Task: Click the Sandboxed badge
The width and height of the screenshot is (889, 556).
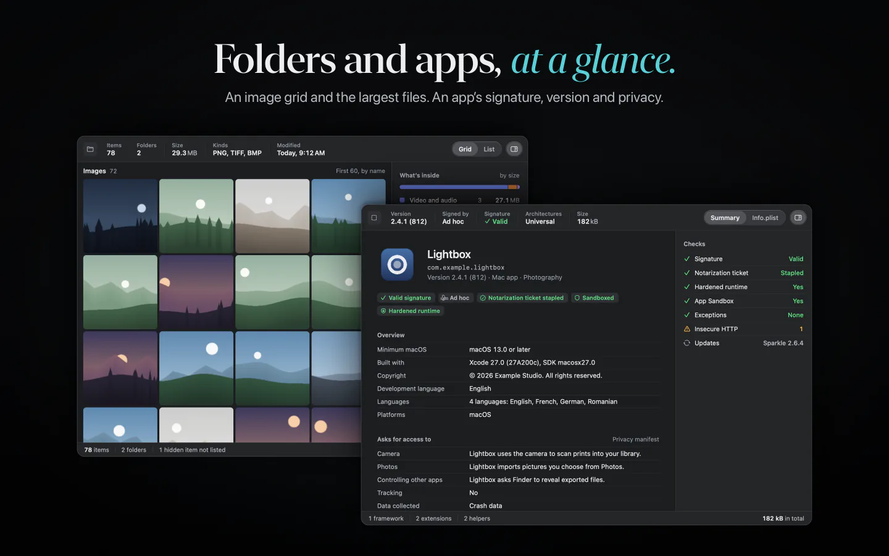Action: [x=595, y=298]
